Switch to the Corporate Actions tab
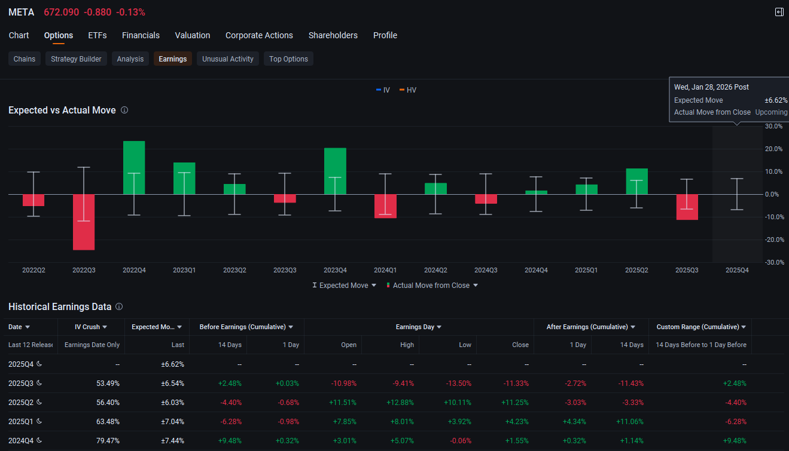Screen dimensions: 789x451 point(259,35)
